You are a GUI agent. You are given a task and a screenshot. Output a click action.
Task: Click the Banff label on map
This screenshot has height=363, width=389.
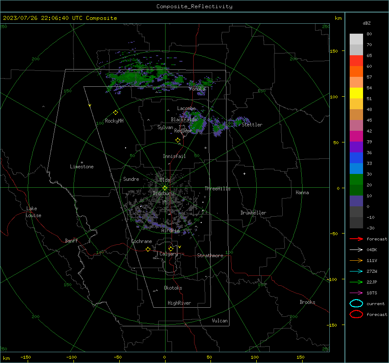pos(71,240)
